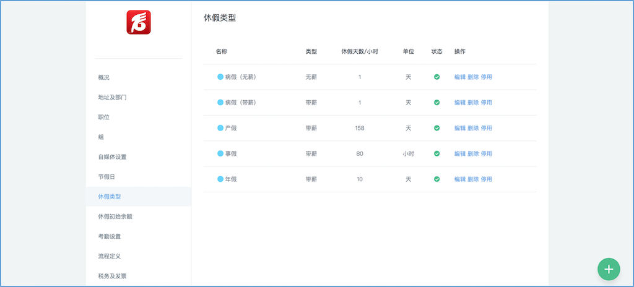
Task: Click the red company logo icon
Action: click(x=139, y=22)
